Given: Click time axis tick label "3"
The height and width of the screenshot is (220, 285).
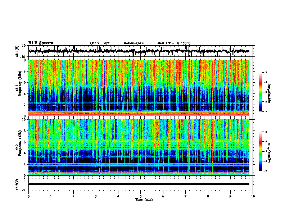Looking at the screenshot, I should [96, 196].
